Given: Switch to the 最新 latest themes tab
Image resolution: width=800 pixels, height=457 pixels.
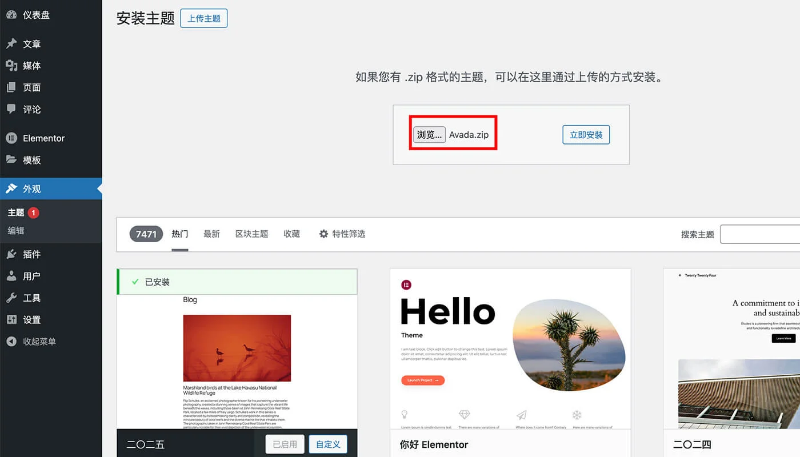Looking at the screenshot, I should coord(211,234).
